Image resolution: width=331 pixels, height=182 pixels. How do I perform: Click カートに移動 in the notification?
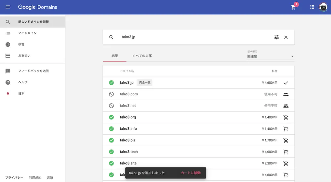point(190,173)
